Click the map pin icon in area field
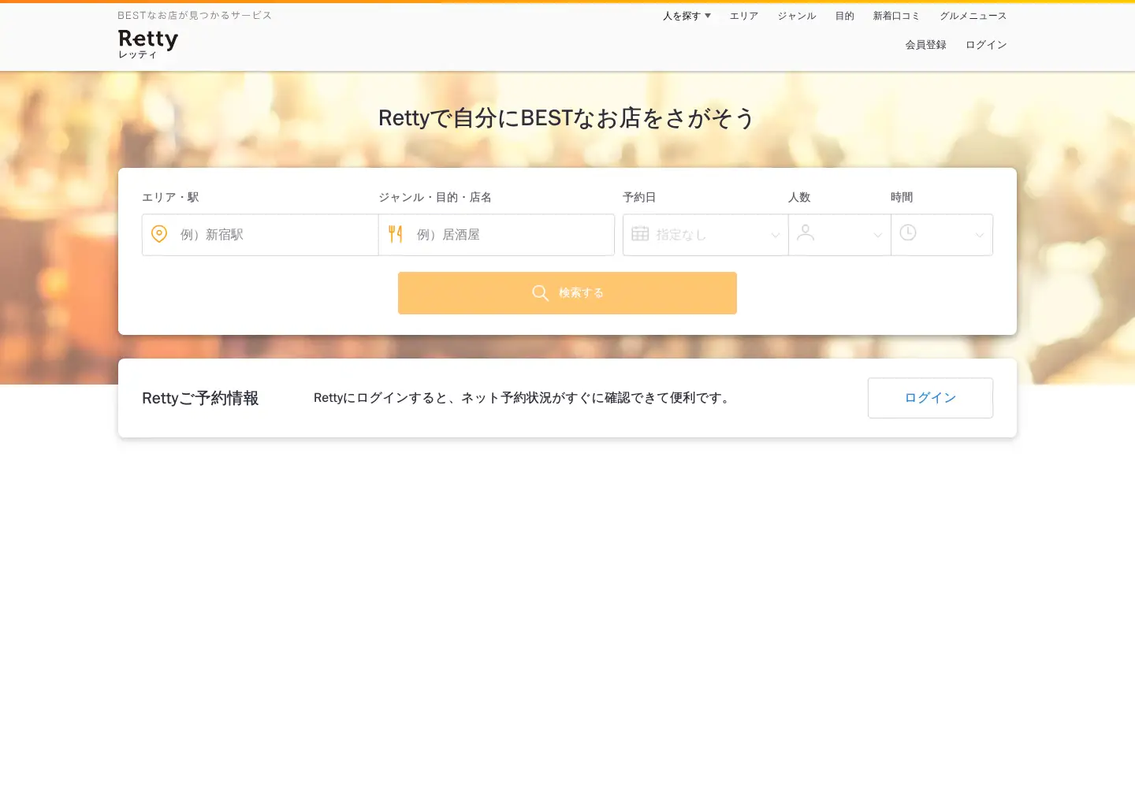 tap(159, 234)
